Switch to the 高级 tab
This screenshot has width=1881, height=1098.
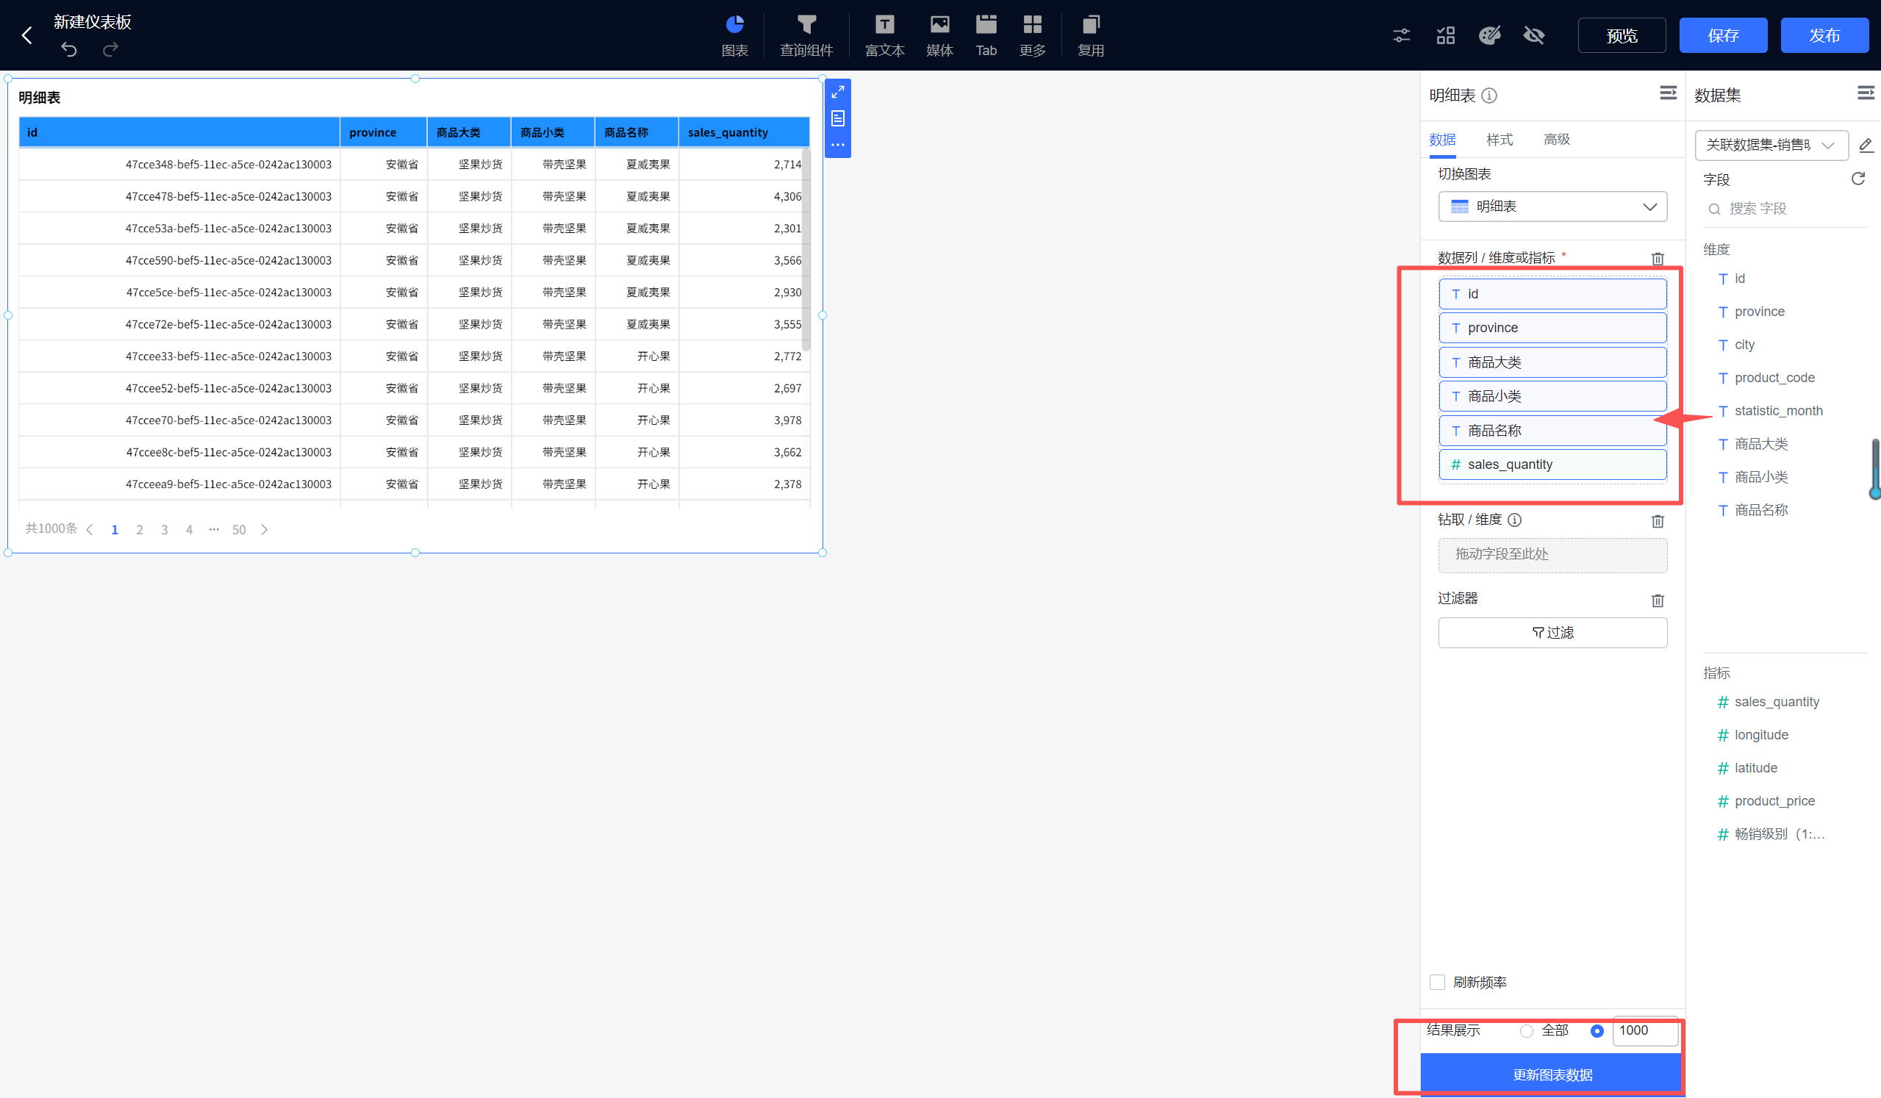(1556, 140)
